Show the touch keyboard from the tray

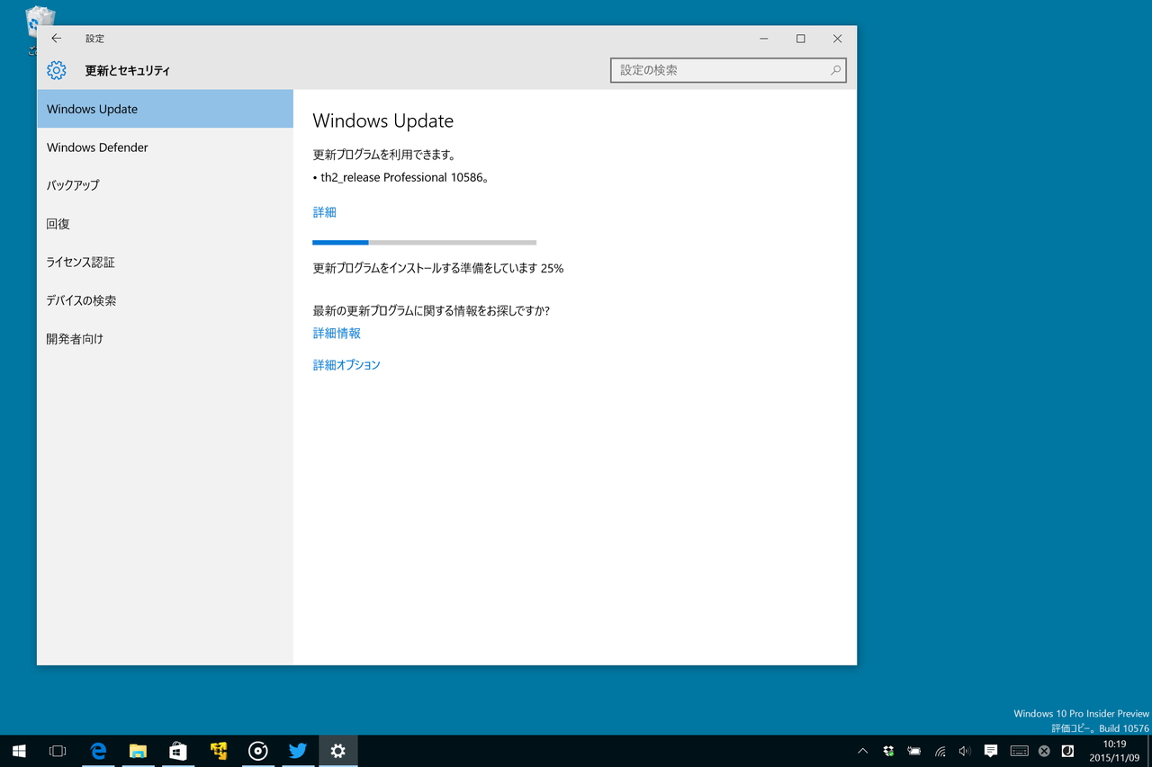click(x=1019, y=751)
